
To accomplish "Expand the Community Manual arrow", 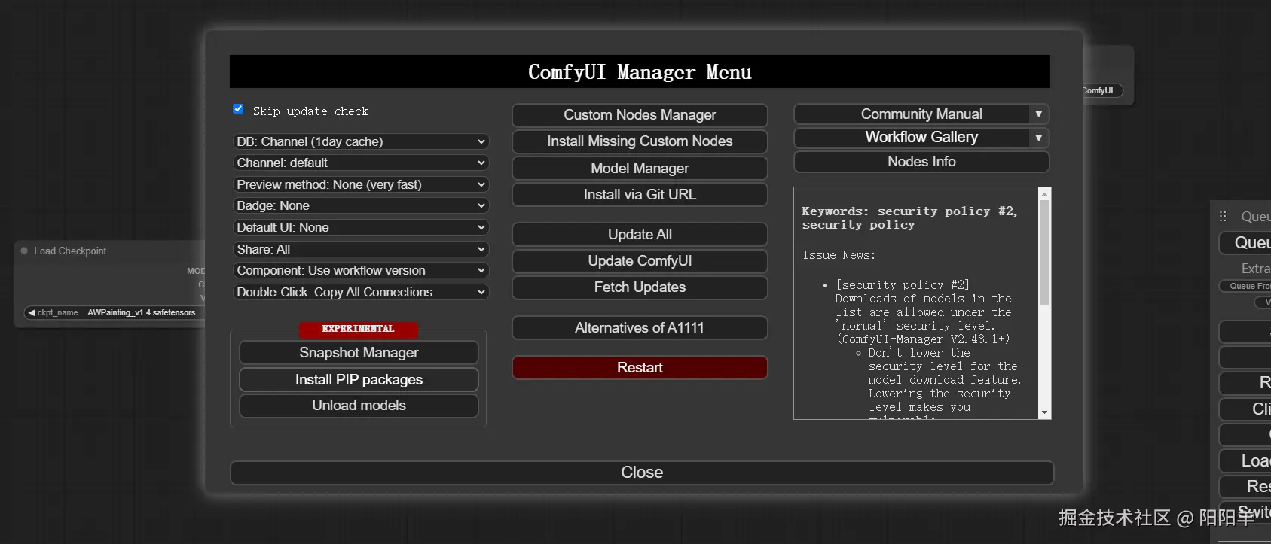I will (1039, 114).
